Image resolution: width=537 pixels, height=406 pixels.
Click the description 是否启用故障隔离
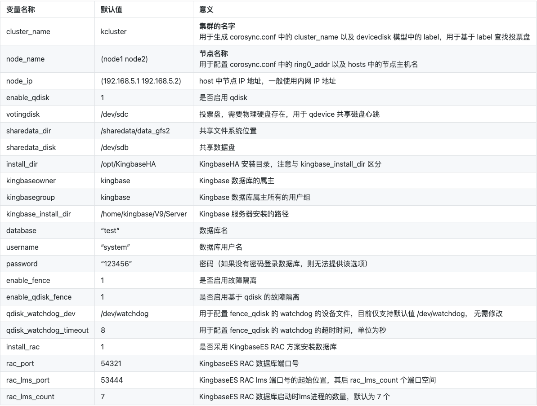(228, 280)
